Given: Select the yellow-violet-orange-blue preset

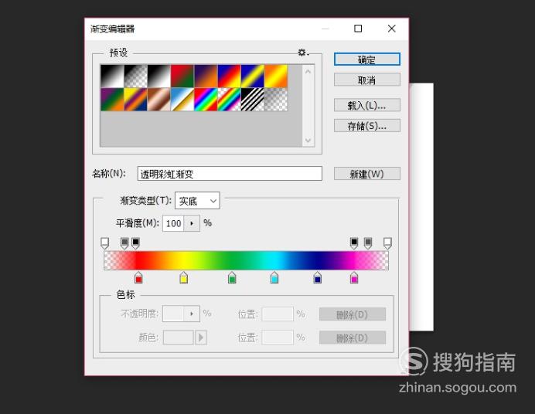Looking at the screenshot, I should tap(136, 99).
